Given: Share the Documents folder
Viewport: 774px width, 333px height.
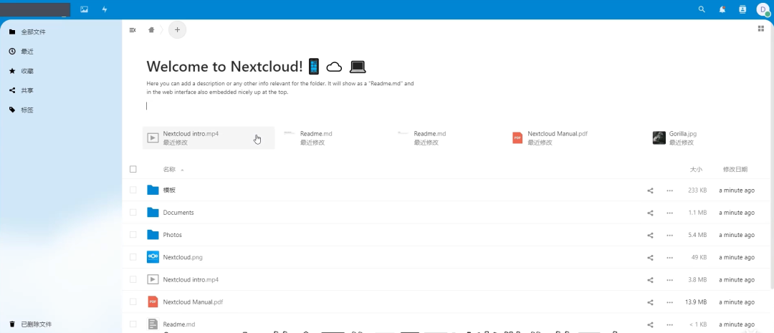Looking at the screenshot, I should tap(650, 213).
